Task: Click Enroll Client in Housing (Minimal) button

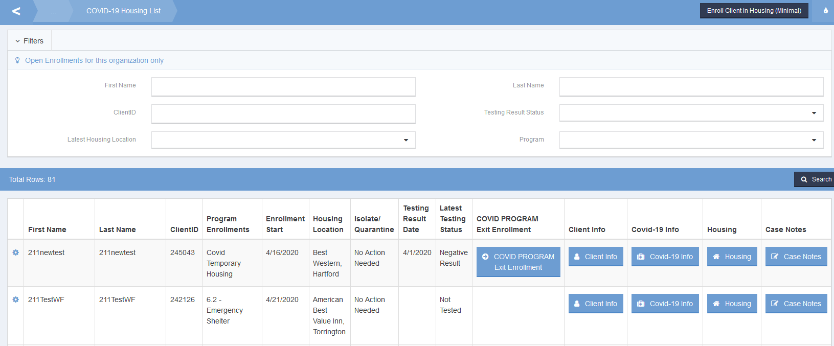Action: click(754, 11)
